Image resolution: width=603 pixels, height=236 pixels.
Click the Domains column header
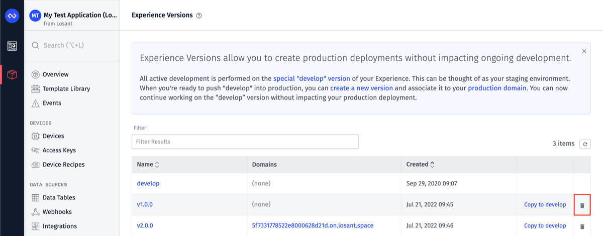pyautogui.click(x=264, y=164)
